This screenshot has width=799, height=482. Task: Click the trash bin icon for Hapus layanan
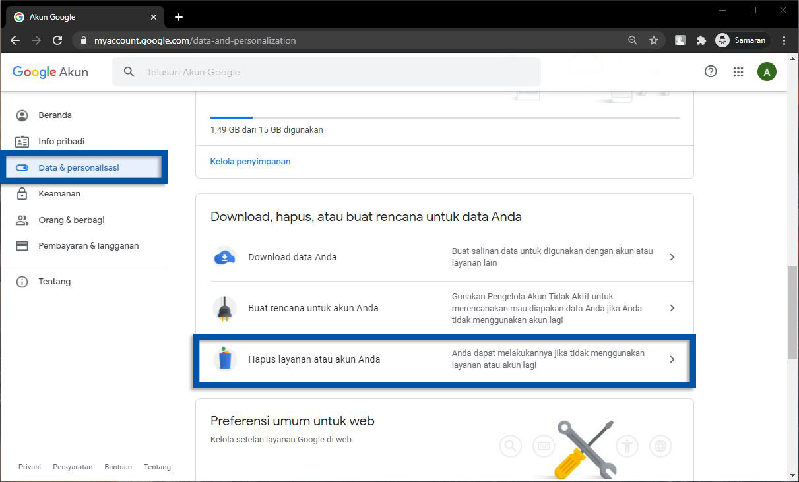[225, 359]
